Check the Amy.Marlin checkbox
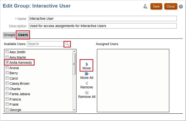Image resolution: width=186 pixels, height=121 pixels. (x=7, y=57)
